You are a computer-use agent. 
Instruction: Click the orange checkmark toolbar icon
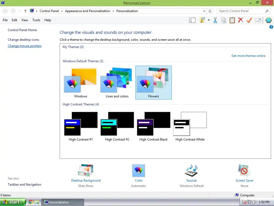pyautogui.click(x=249, y=20)
